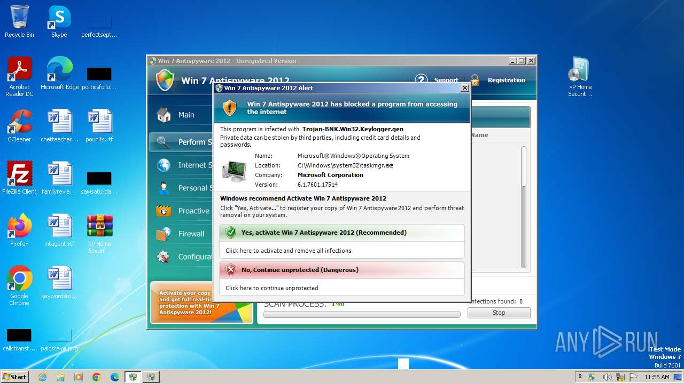684x384 pixels.
Task: Open Acrobat Reader DC shortcut
Action: point(19,77)
